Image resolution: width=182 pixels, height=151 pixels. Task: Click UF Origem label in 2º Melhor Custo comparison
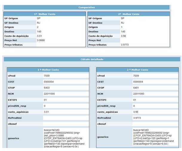pyautogui.click(x=95, y=18)
